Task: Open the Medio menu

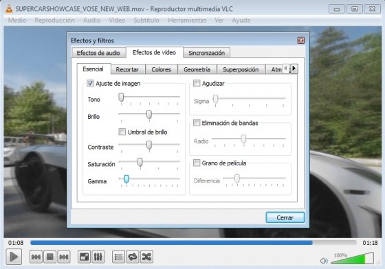Action: click(x=17, y=21)
